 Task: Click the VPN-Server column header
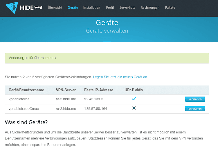[66, 90]
